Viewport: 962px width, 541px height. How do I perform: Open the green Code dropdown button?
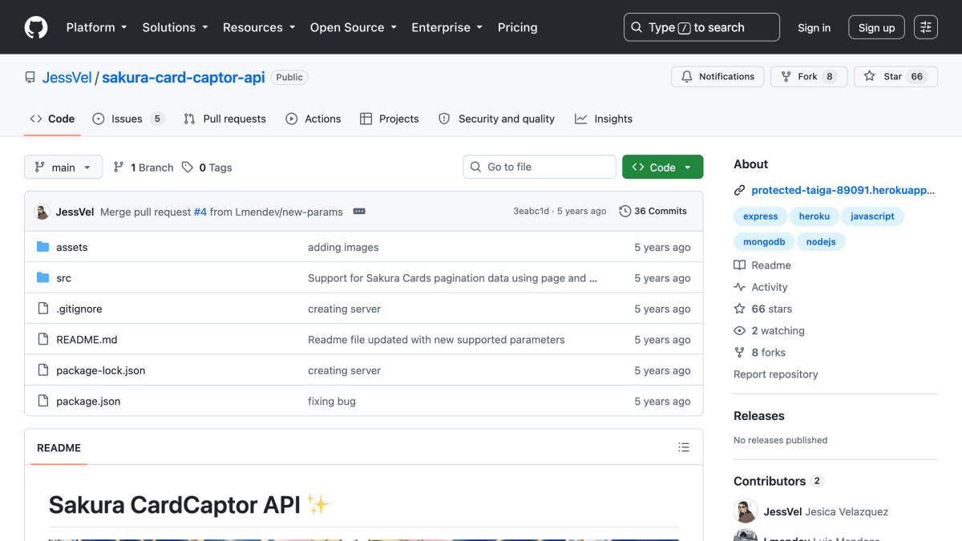click(x=662, y=167)
